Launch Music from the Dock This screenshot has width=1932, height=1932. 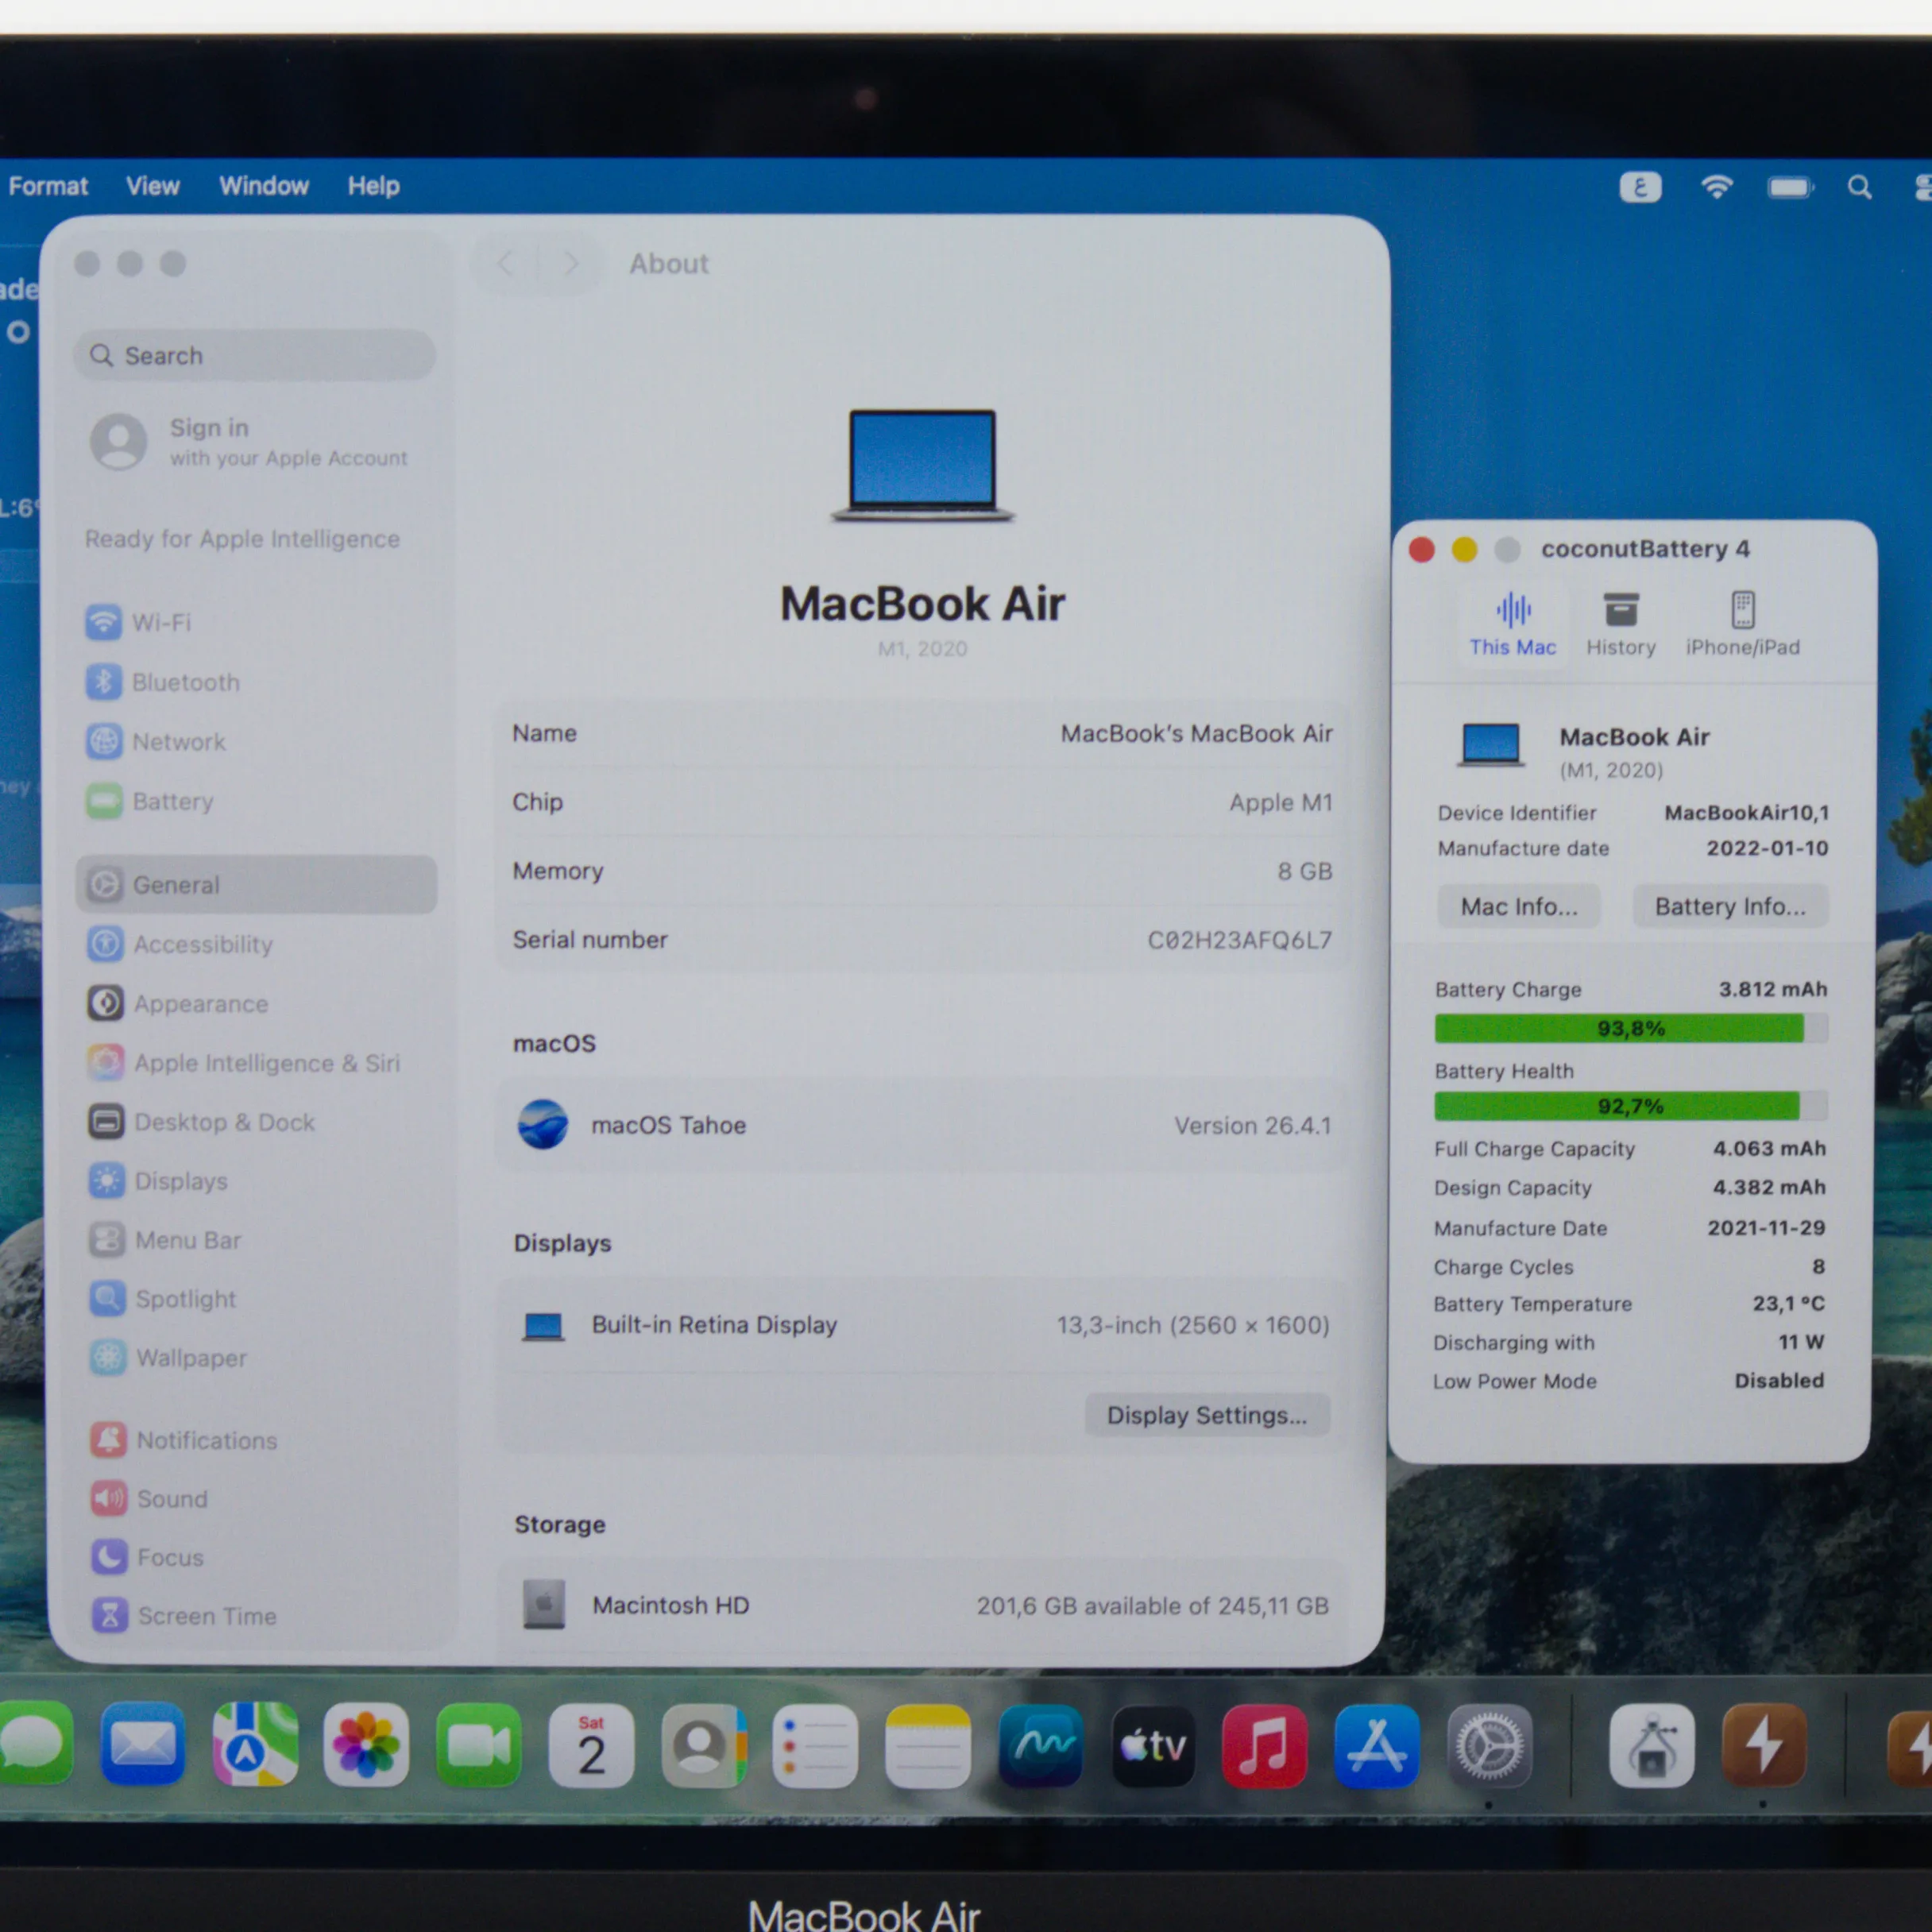[1265, 1748]
